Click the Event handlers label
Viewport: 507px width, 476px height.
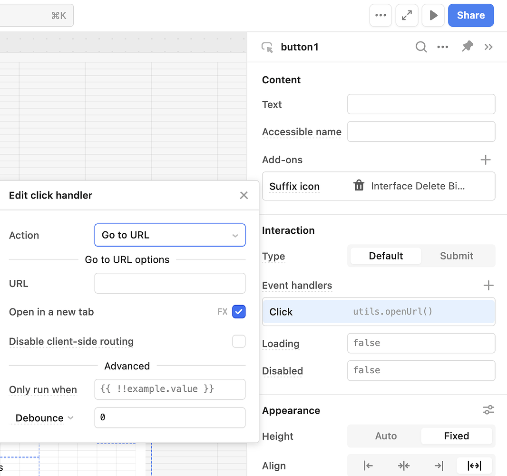click(297, 286)
